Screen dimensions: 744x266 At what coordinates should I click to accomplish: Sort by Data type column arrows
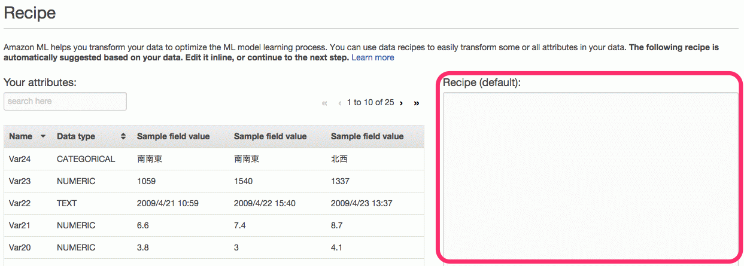(x=123, y=136)
